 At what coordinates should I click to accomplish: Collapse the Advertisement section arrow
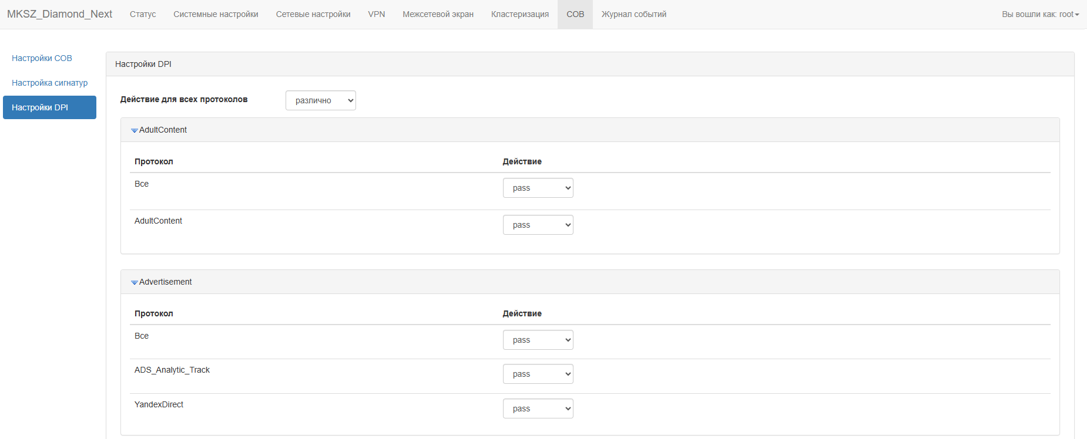135,282
